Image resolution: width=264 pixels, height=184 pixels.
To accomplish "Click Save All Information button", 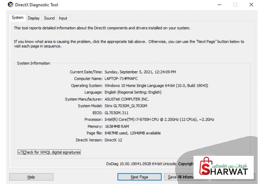I will [180, 177].
